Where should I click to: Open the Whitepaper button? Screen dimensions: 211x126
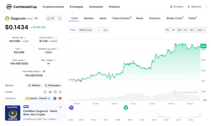pyautogui.click(x=53, y=85)
